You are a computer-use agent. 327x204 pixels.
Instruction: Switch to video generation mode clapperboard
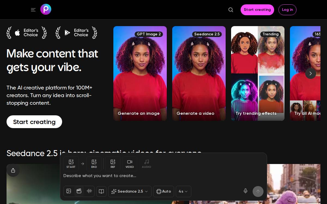click(x=79, y=191)
